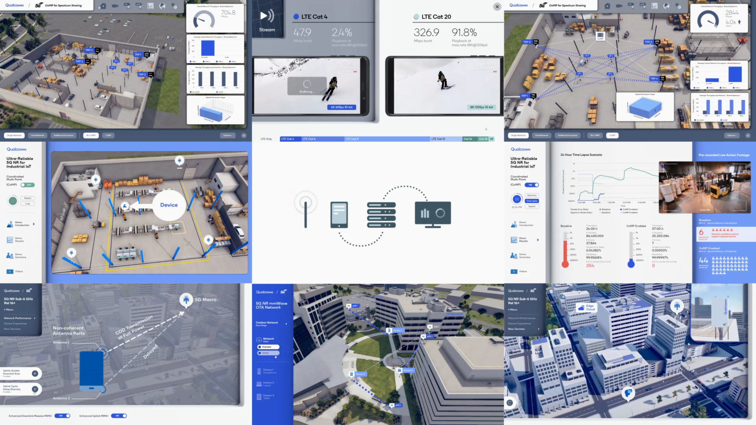
Task: Select the Global network view option
Action: coord(268,353)
